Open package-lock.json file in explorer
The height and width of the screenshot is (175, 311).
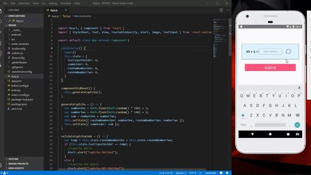click(x=24, y=99)
